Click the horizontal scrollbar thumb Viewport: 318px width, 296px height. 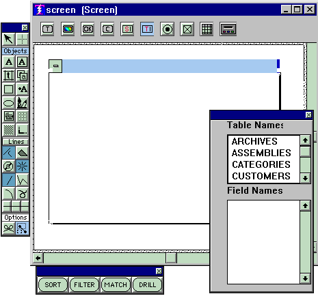pos(171,258)
